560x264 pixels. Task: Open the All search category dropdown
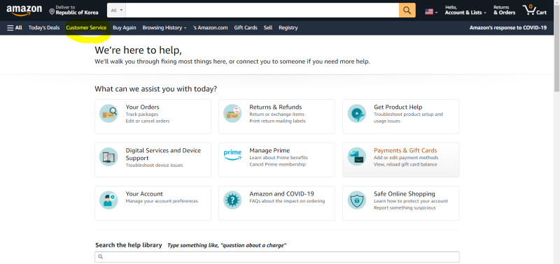tap(117, 10)
